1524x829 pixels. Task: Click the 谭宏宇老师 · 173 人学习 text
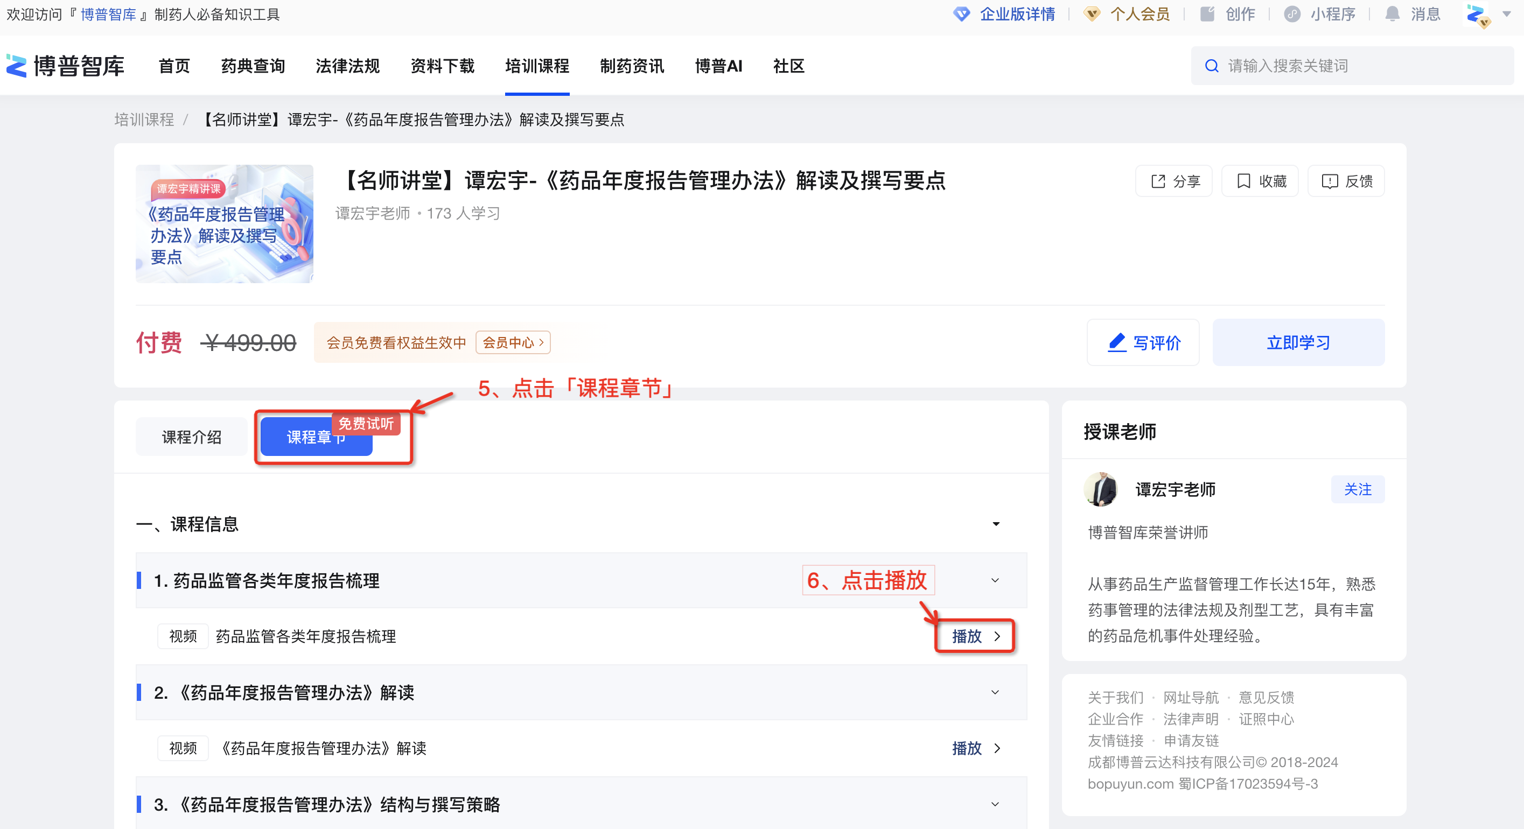[x=418, y=214]
